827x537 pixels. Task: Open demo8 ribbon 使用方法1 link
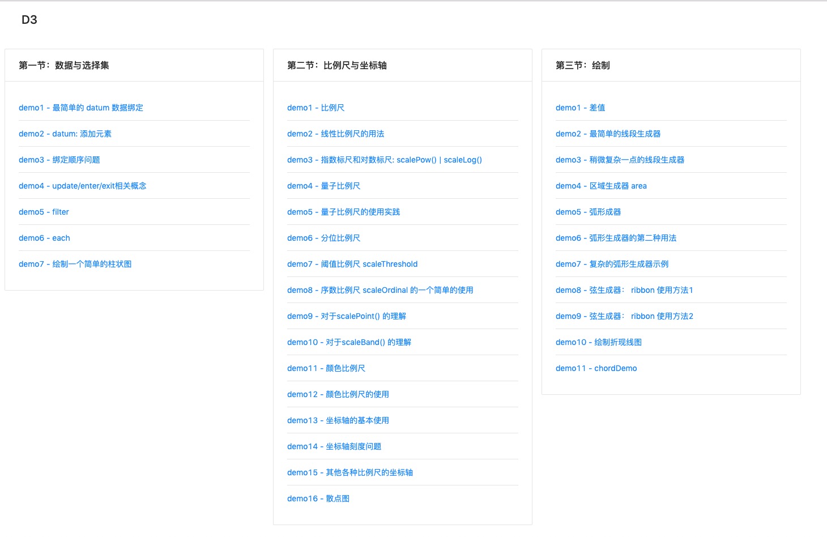pos(624,290)
